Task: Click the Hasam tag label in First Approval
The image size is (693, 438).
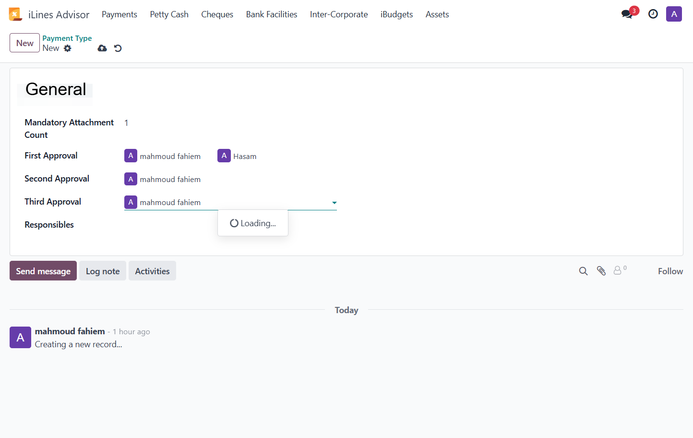Action: tap(245, 156)
